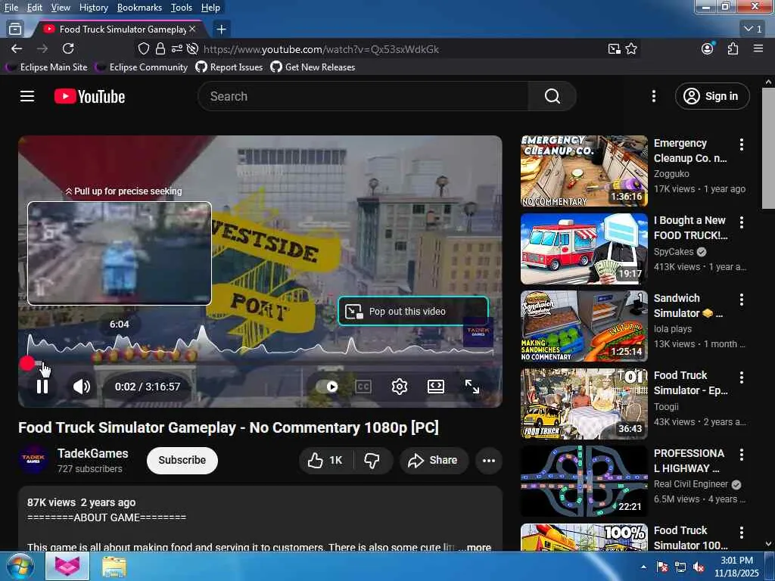Open the View menu

point(61,8)
